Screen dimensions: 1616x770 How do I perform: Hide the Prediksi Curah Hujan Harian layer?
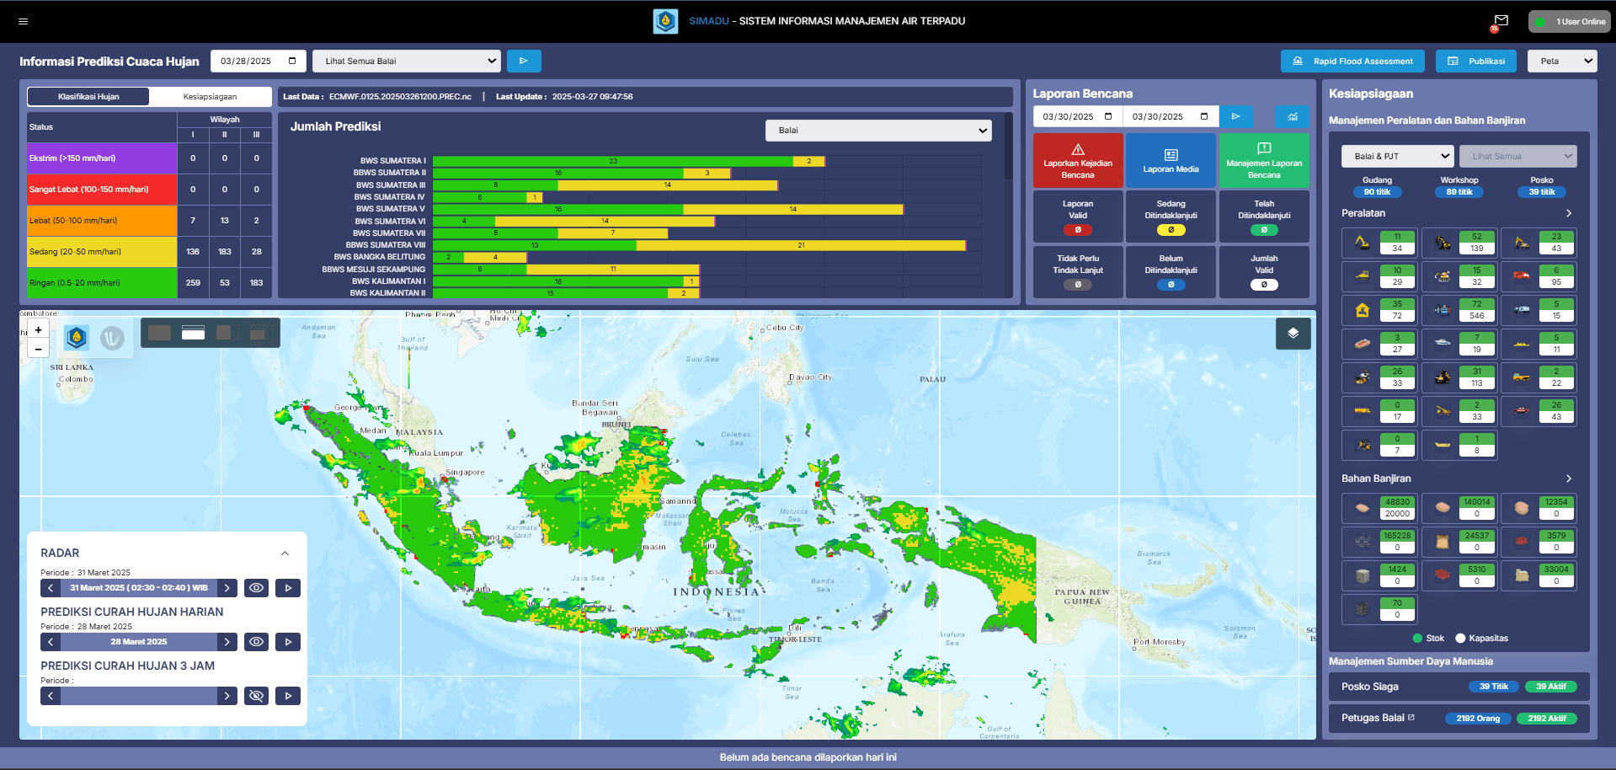(x=257, y=642)
